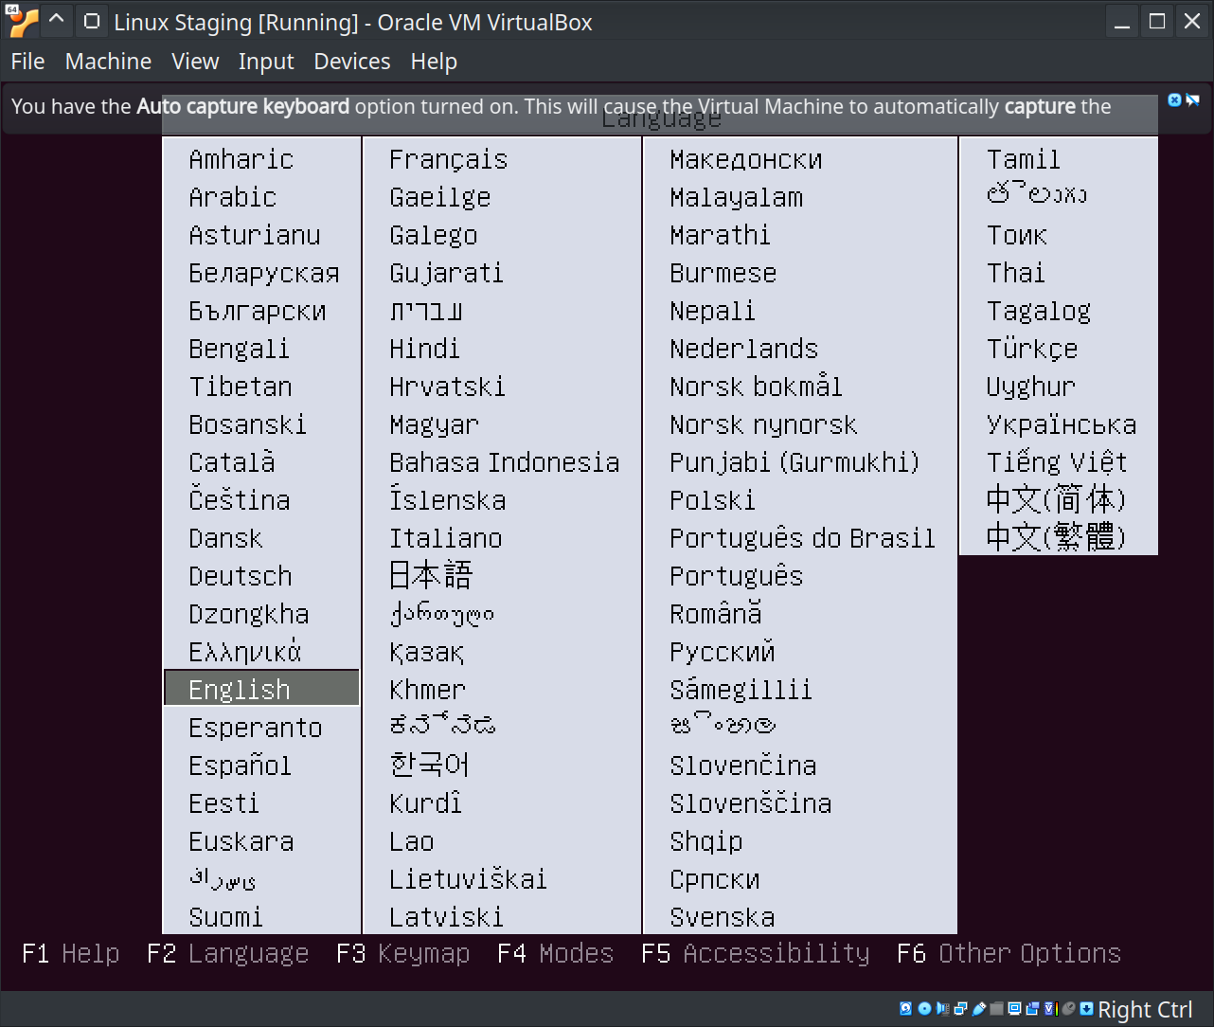Open the VirtualBox window menu icon
This screenshot has height=1027, width=1214.
click(x=23, y=21)
